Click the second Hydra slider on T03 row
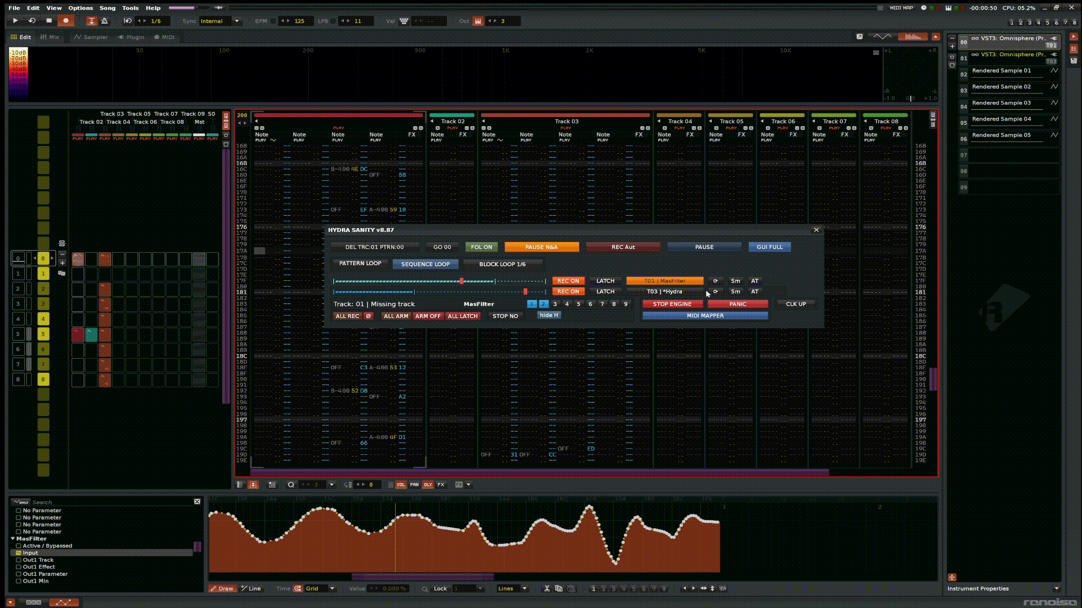1082x608 pixels. (x=440, y=292)
